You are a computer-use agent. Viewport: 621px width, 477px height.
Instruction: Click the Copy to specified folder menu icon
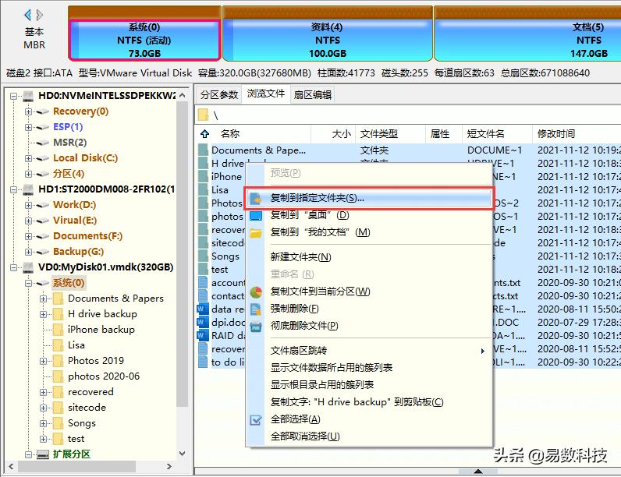click(x=256, y=198)
